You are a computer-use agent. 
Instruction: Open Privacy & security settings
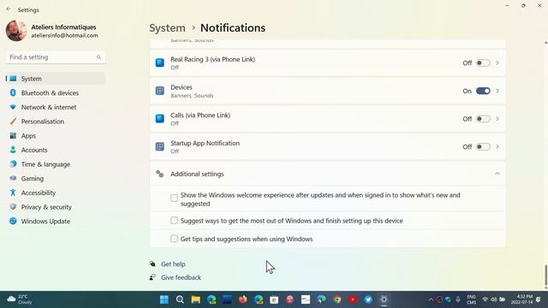tap(46, 207)
